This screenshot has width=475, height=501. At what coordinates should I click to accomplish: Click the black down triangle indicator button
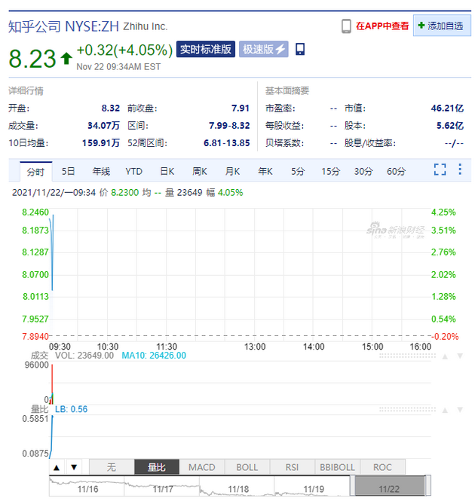tap(74, 467)
